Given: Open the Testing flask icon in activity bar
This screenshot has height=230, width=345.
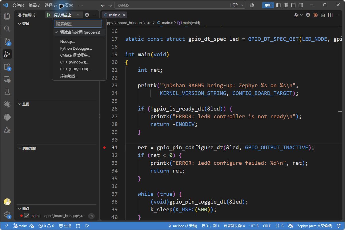Looking at the screenshot, I should click(7, 92).
